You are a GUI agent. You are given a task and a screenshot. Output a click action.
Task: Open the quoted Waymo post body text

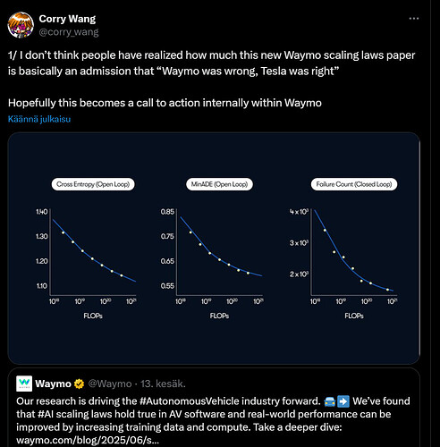pos(213,421)
